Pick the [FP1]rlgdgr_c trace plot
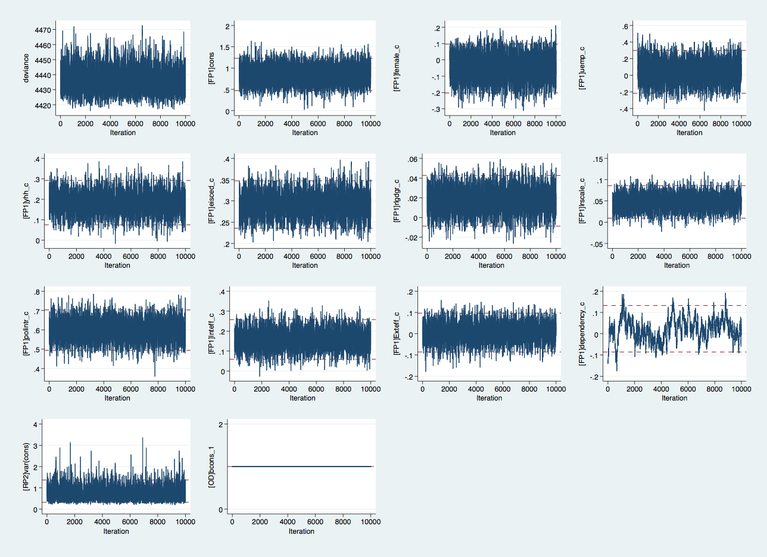 (491, 202)
